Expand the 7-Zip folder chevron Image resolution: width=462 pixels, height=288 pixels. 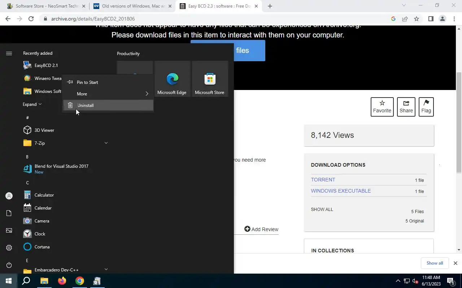click(x=106, y=143)
